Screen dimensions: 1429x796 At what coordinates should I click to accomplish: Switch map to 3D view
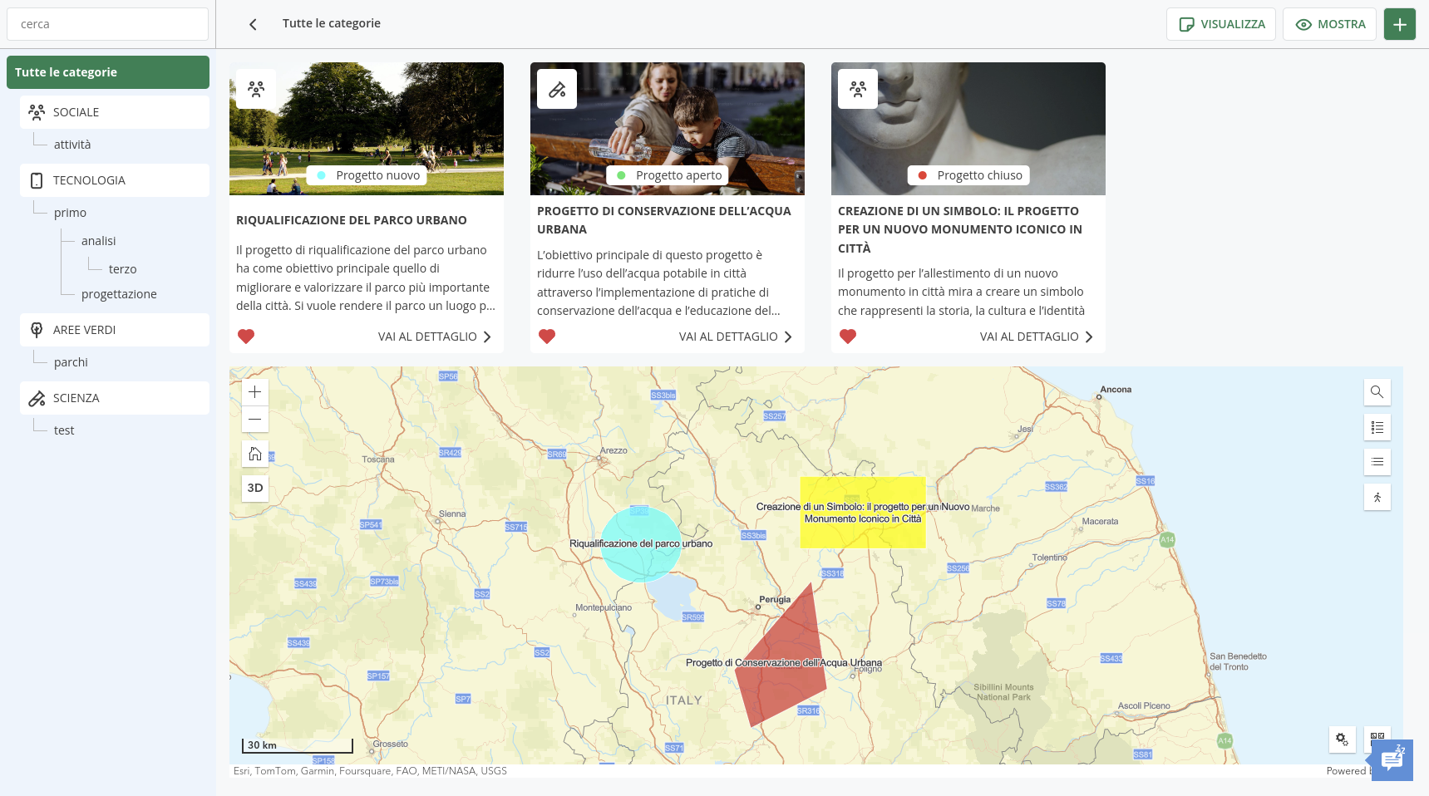255,488
